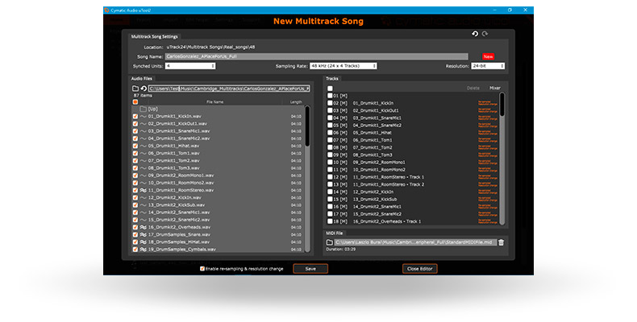Select track 14_Drumkit2_SnareMic1 in Tracks list
This screenshot has height=322, width=637.
pyautogui.click(x=412, y=206)
